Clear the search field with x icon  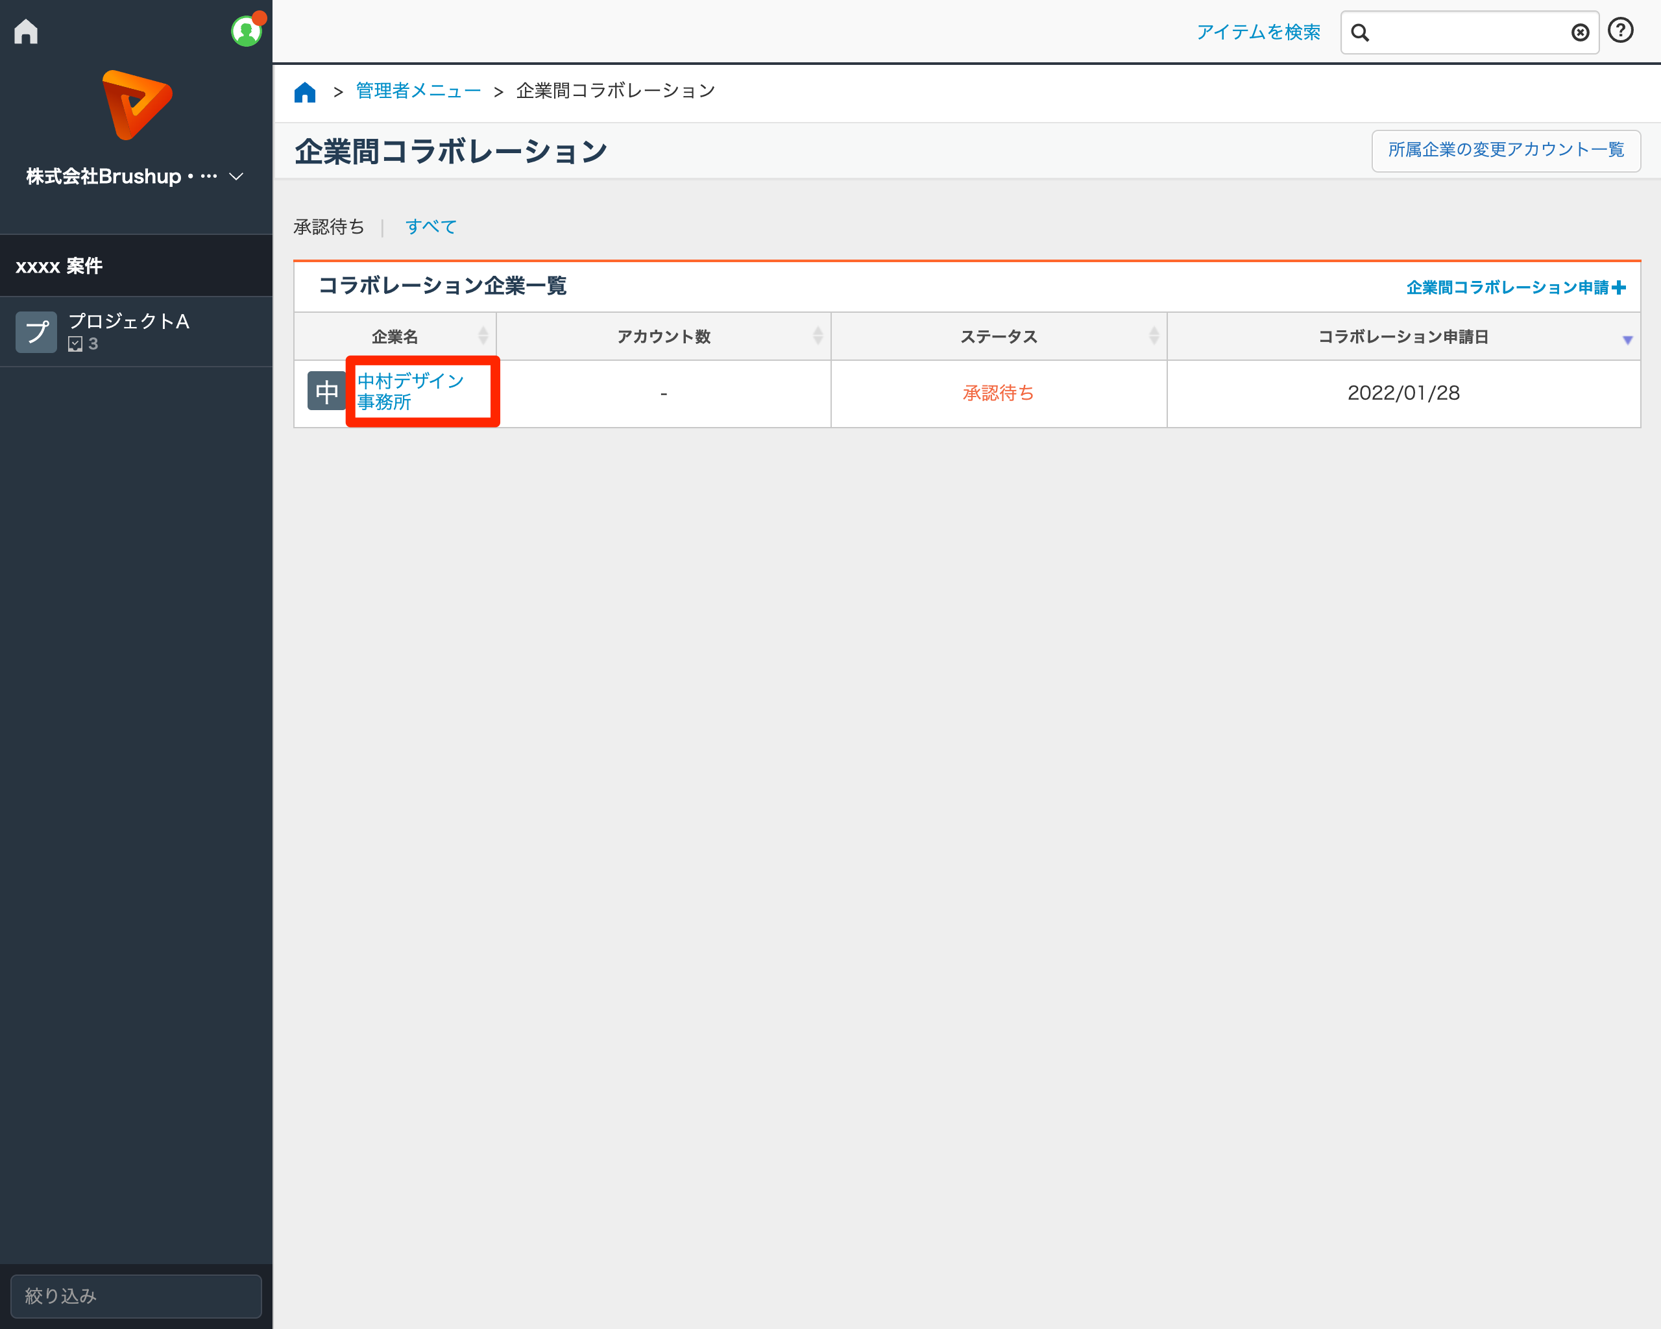pos(1579,32)
